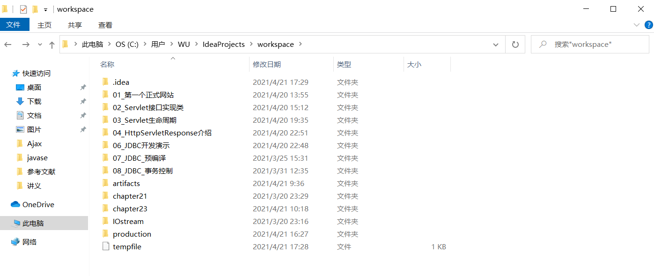
Task: Select the tempfile file name
Action: pyautogui.click(x=127, y=246)
